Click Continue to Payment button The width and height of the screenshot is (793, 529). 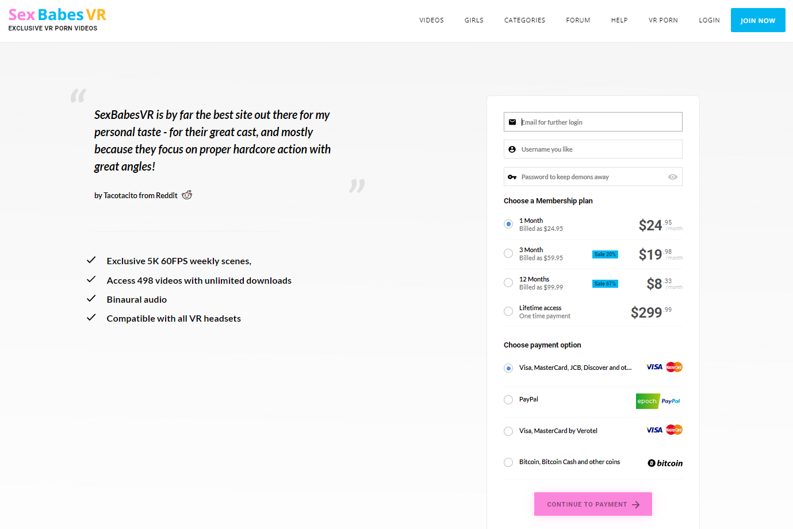pyautogui.click(x=593, y=504)
